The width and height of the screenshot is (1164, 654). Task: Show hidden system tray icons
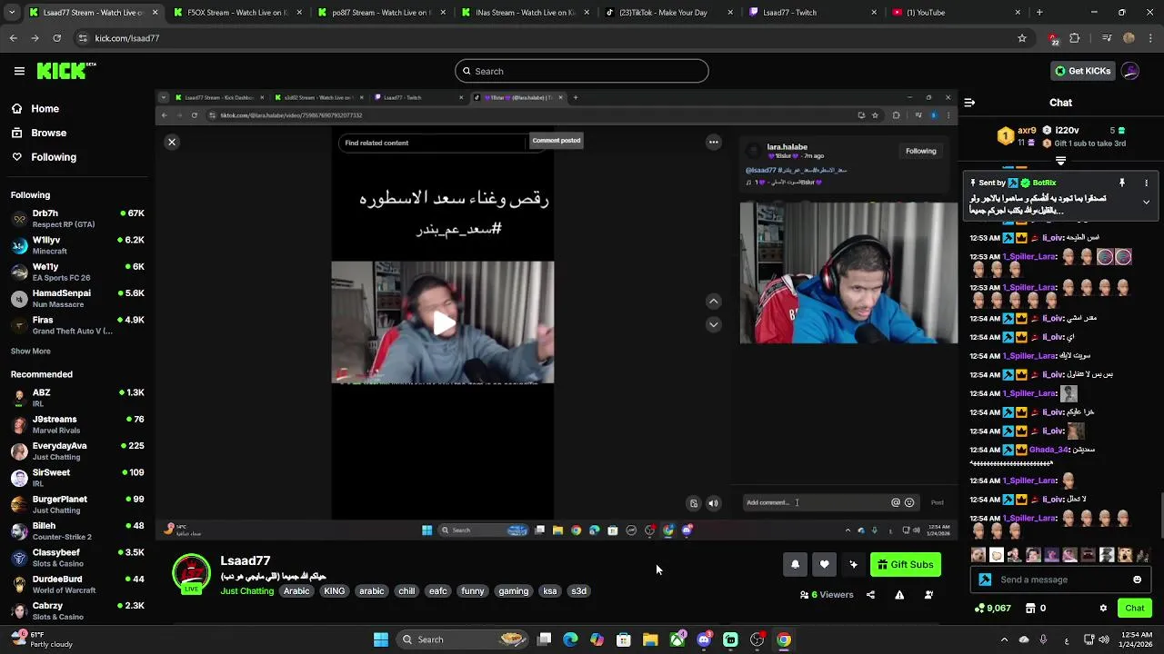1004,639
